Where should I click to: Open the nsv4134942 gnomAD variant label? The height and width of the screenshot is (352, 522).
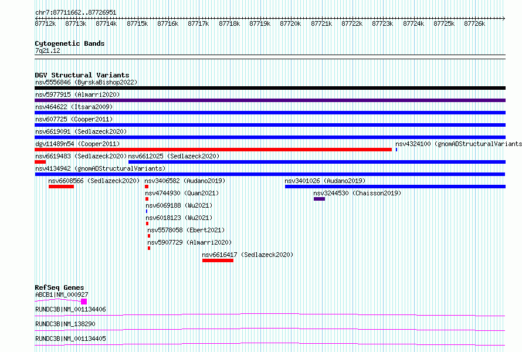[x=100, y=168]
